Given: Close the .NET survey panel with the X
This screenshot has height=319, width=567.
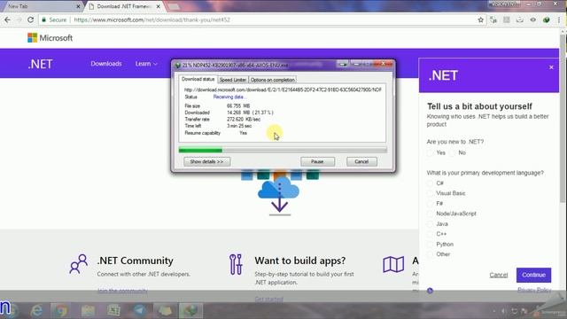Looking at the screenshot, I should point(551,67).
